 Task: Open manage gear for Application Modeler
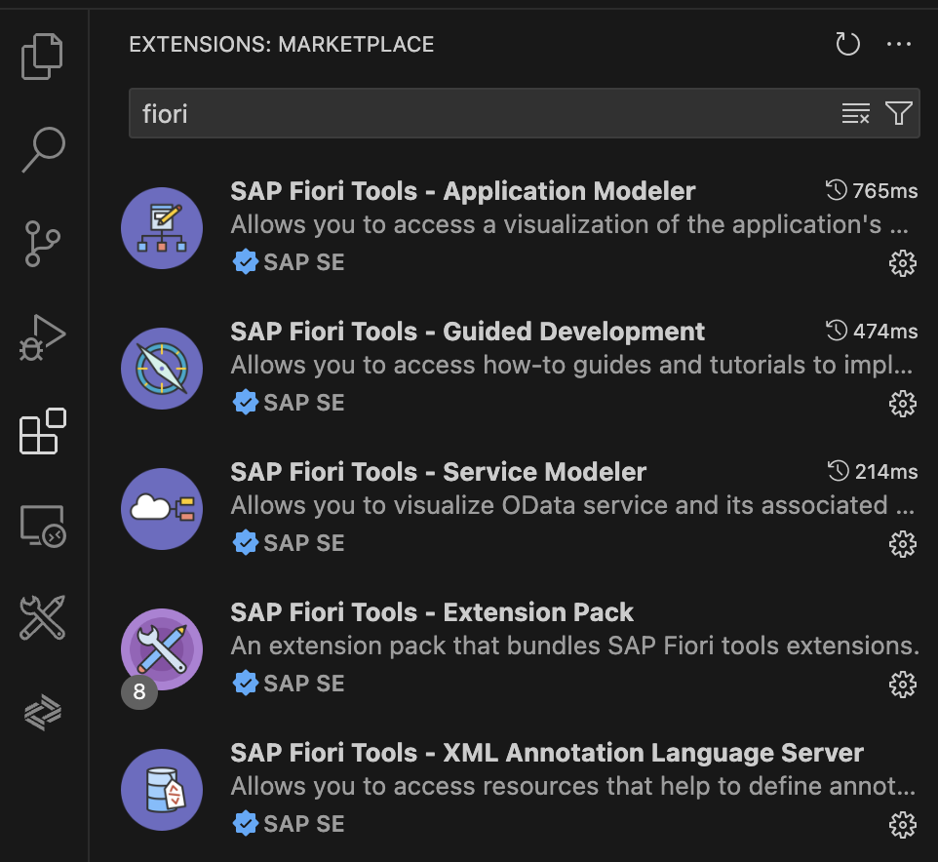(x=903, y=262)
